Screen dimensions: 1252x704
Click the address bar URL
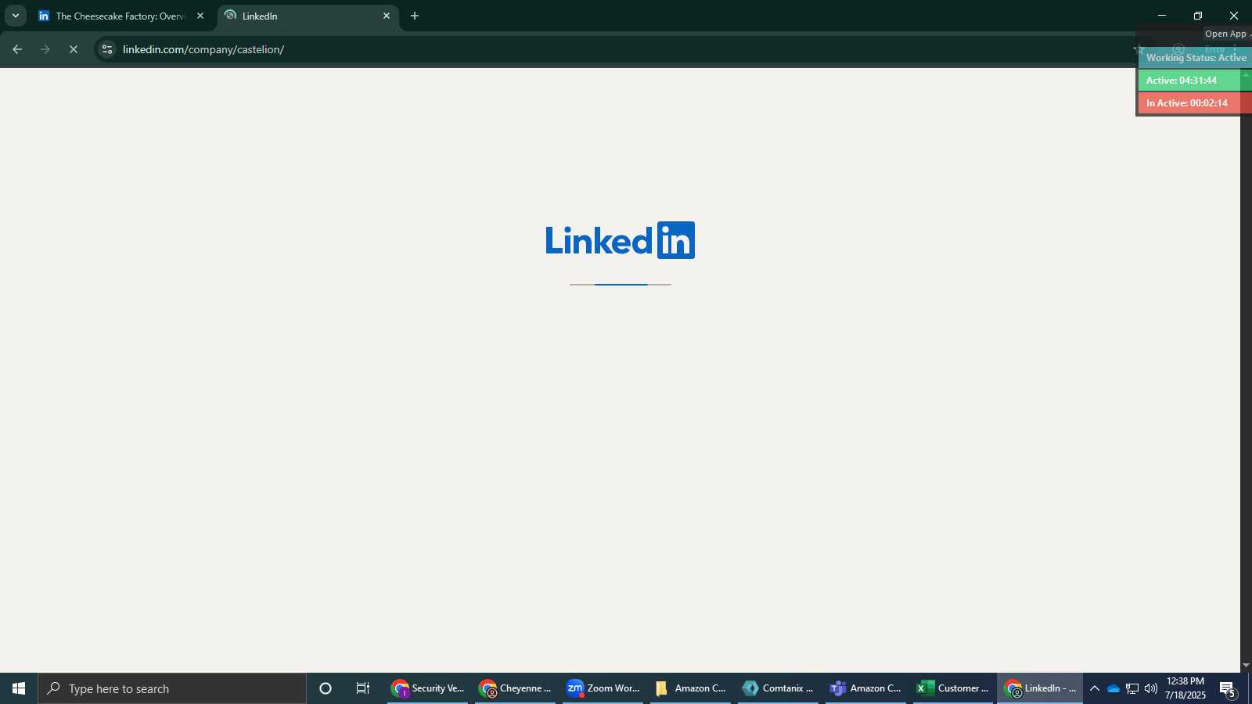[x=203, y=49]
